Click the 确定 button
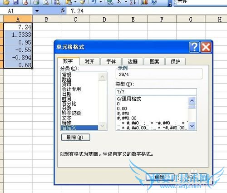 click(160, 177)
